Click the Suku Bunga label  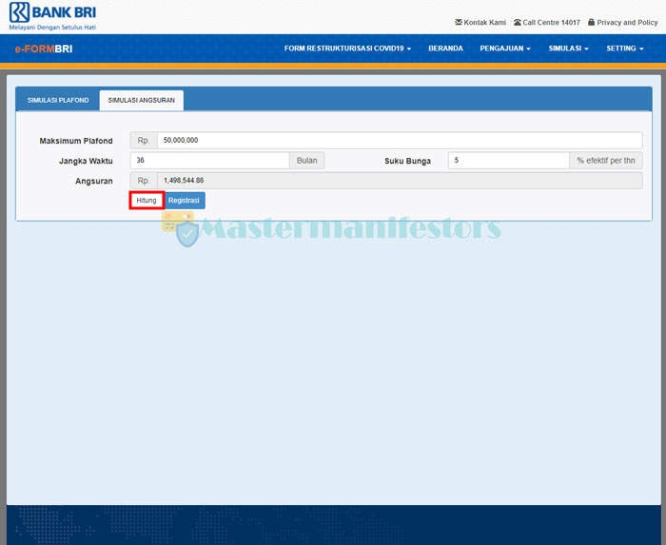tap(408, 161)
